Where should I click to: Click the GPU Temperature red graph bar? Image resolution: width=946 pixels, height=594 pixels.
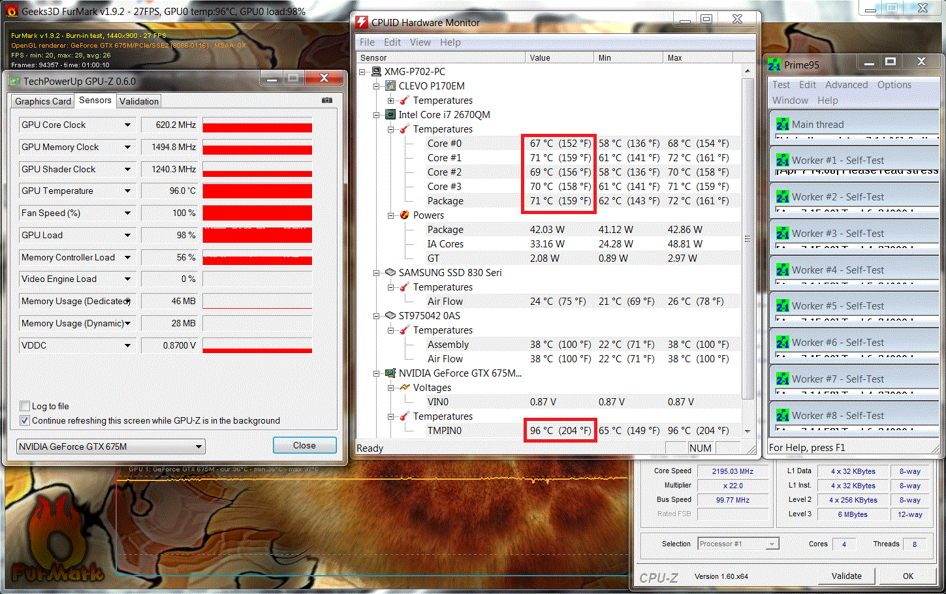(257, 191)
